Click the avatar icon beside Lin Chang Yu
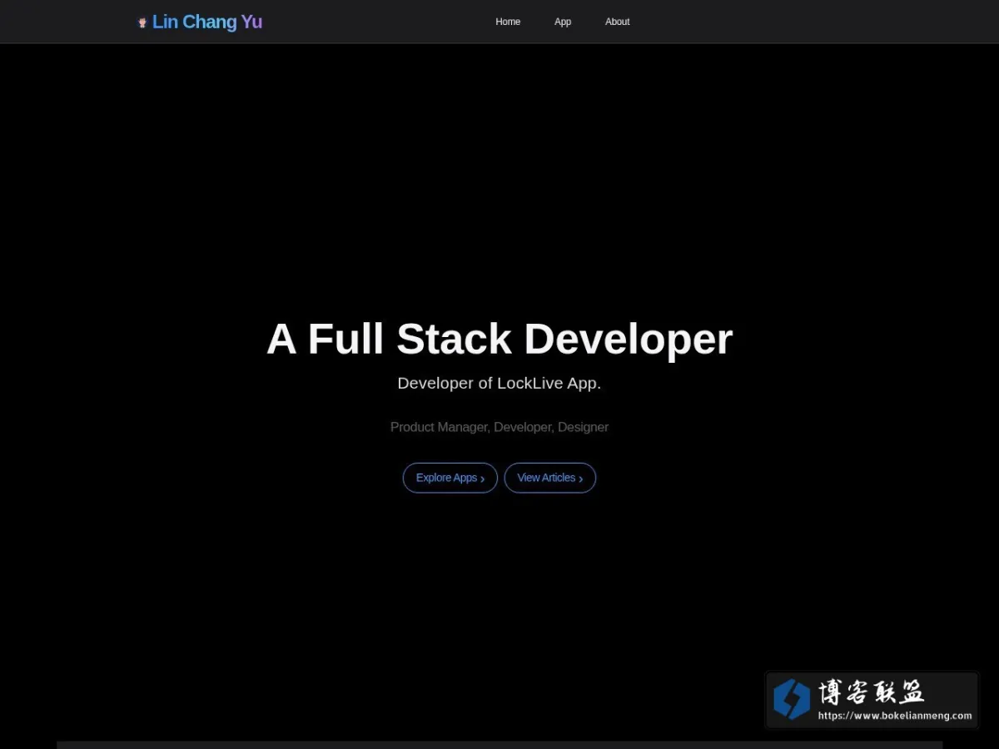 click(142, 22)
